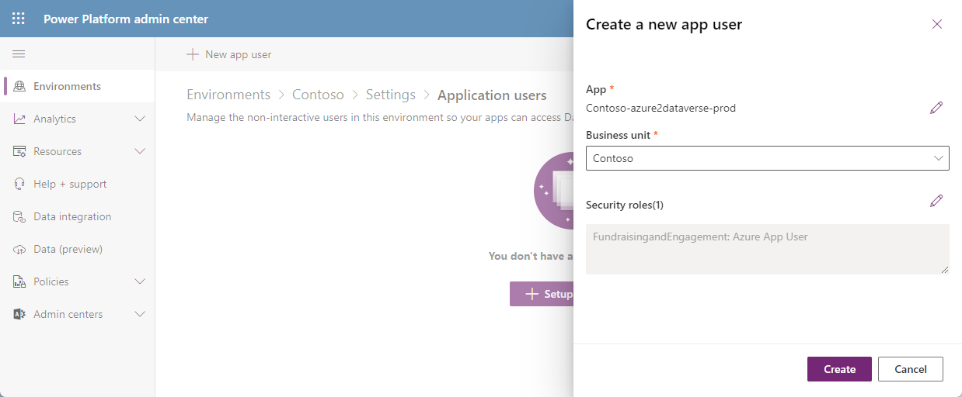Expand the Admin centers chevron

tap(140, 314)
